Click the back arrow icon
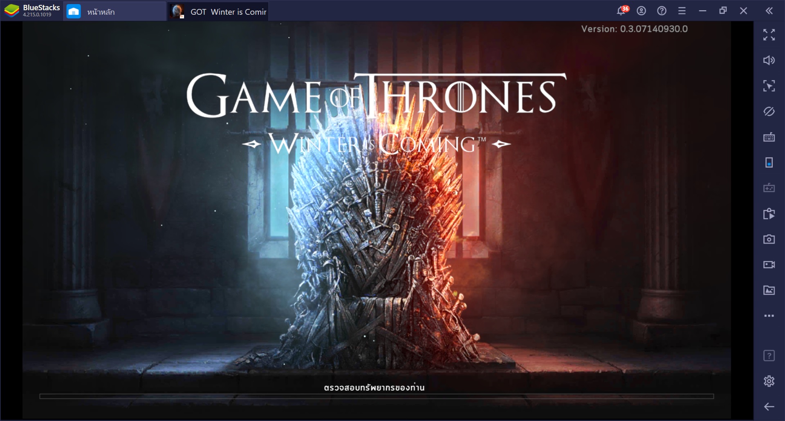This screenshot has width=785, height=421. coord(769,406)
